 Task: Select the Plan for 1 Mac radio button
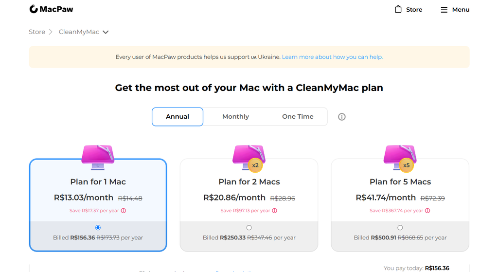tap(98, 228)
